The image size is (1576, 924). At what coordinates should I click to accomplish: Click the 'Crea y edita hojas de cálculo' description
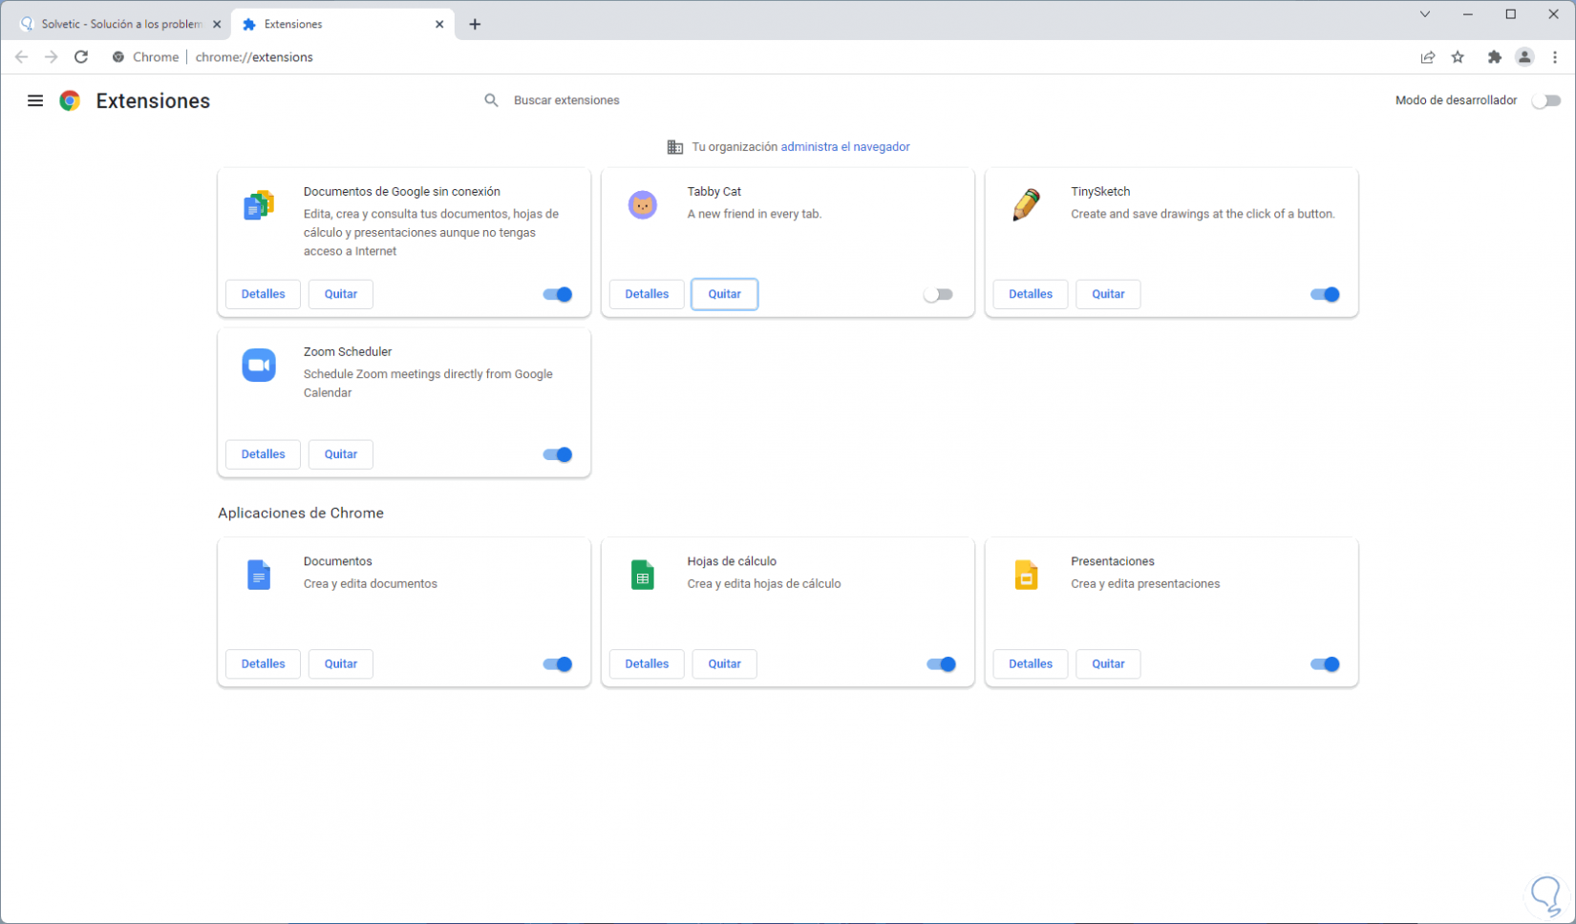(x=764, y=584)
